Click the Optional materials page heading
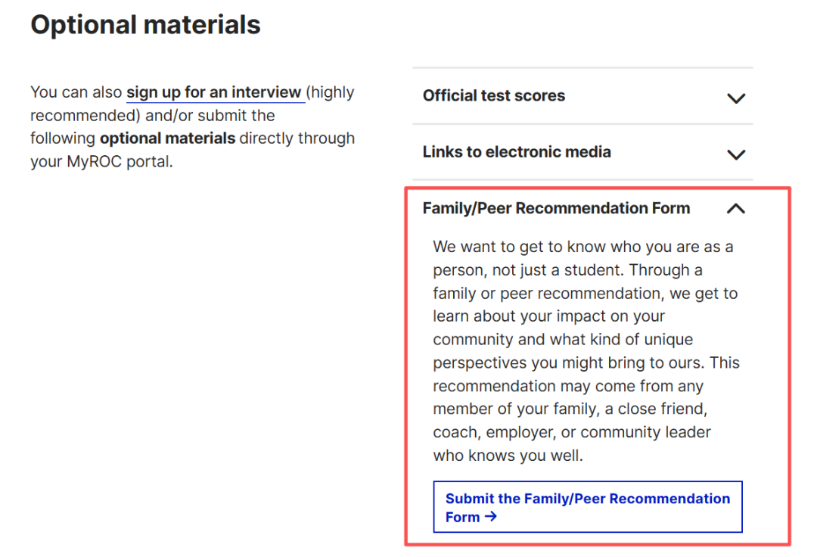The image size is (817, 557). 145,25
